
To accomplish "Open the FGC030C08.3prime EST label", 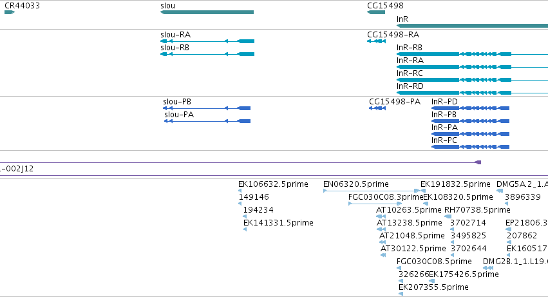I will [x=386, y=197].
